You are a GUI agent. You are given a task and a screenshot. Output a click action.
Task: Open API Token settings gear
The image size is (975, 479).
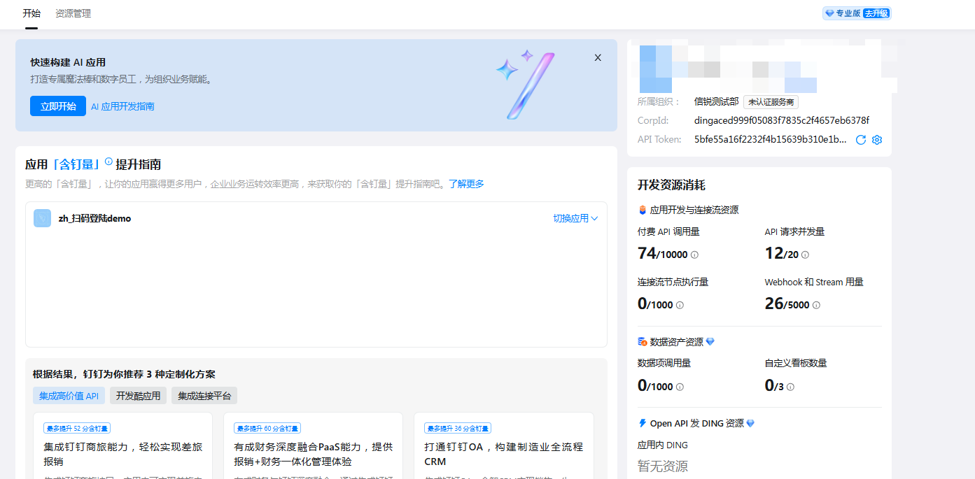coord(877,140)
